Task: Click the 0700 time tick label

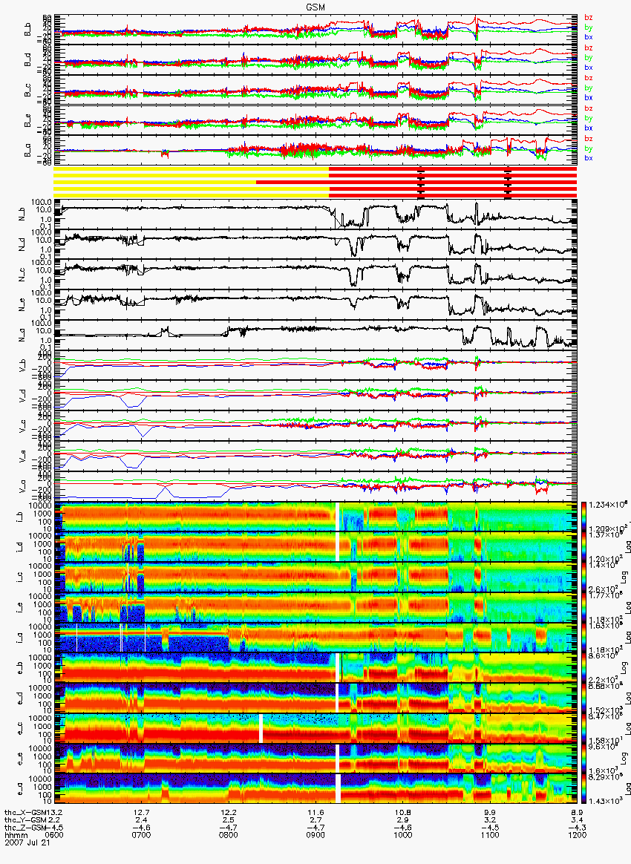Action: 142,835
